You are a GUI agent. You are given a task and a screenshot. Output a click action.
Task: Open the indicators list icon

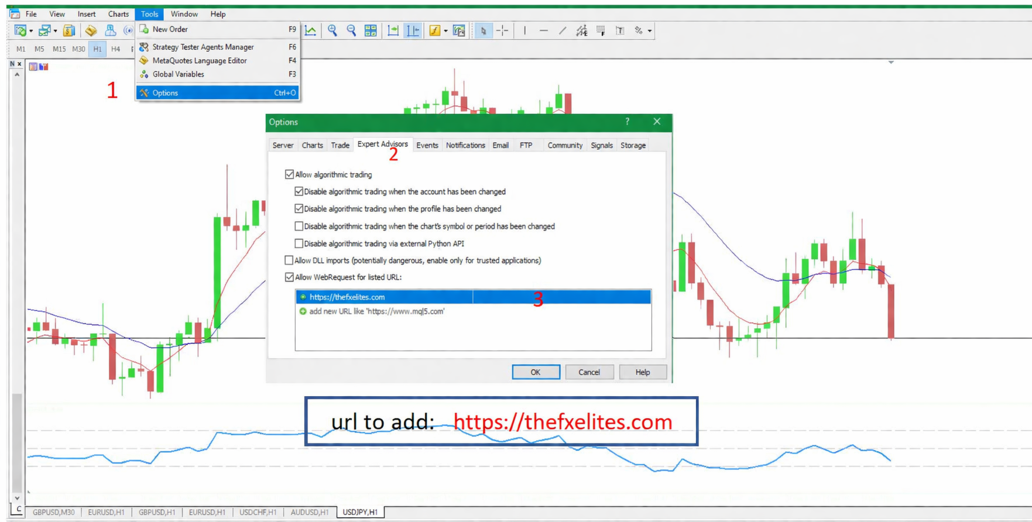point(434,30)
